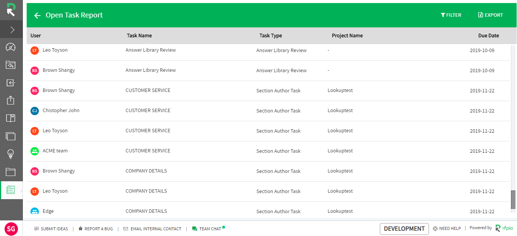Click Brown Shangy's BS avatar in COMPANY DETAILS row
517x236 pixels.
click(35, 171)
